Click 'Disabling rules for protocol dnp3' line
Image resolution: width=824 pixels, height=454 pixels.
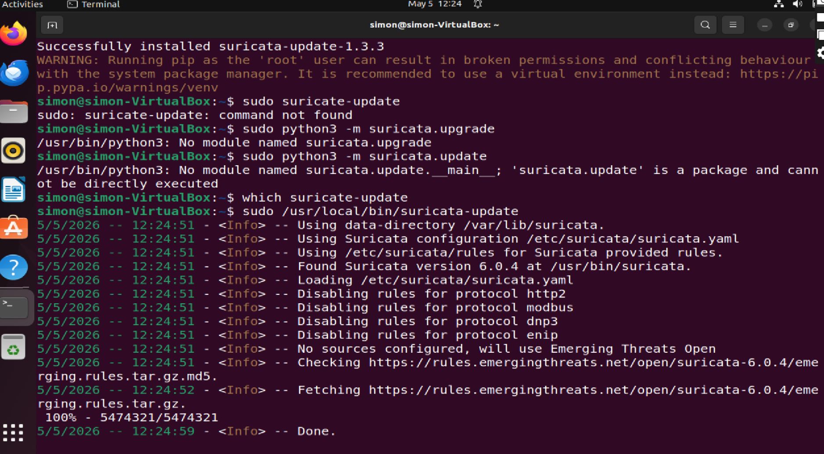297,322
